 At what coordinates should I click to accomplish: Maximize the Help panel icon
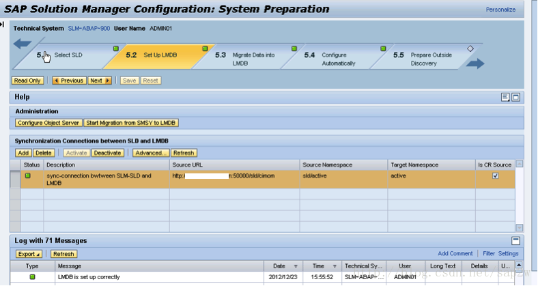point(515,98)
